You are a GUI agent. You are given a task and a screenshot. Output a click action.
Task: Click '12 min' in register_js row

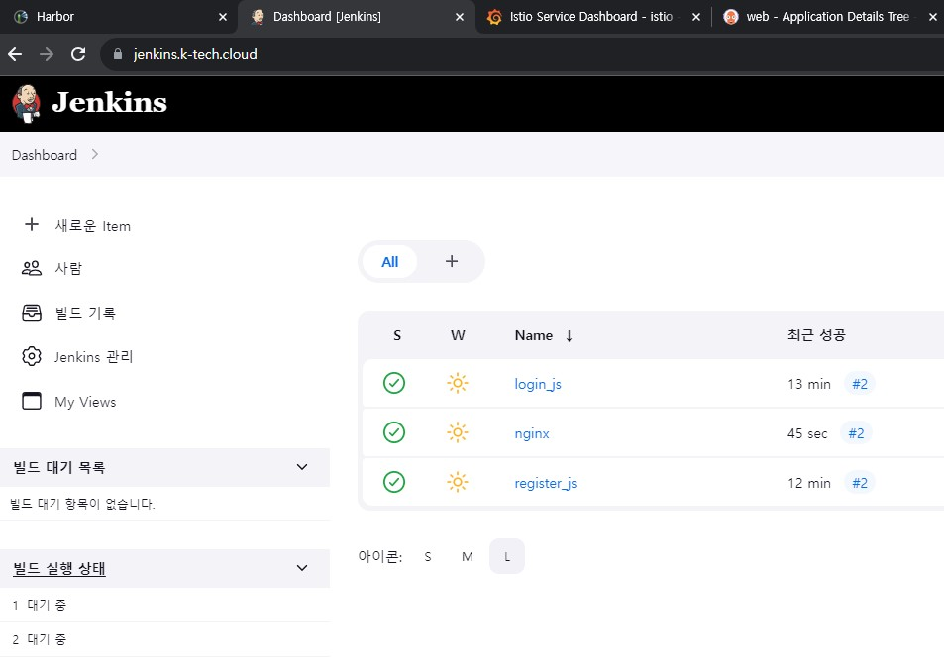tap(808, 483)
